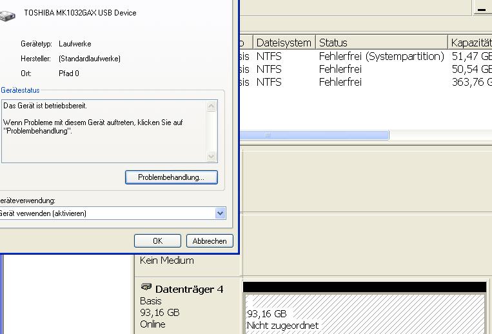Click NTFS in the Systempartition row
492x334 pixels.
tap(269, 57)
